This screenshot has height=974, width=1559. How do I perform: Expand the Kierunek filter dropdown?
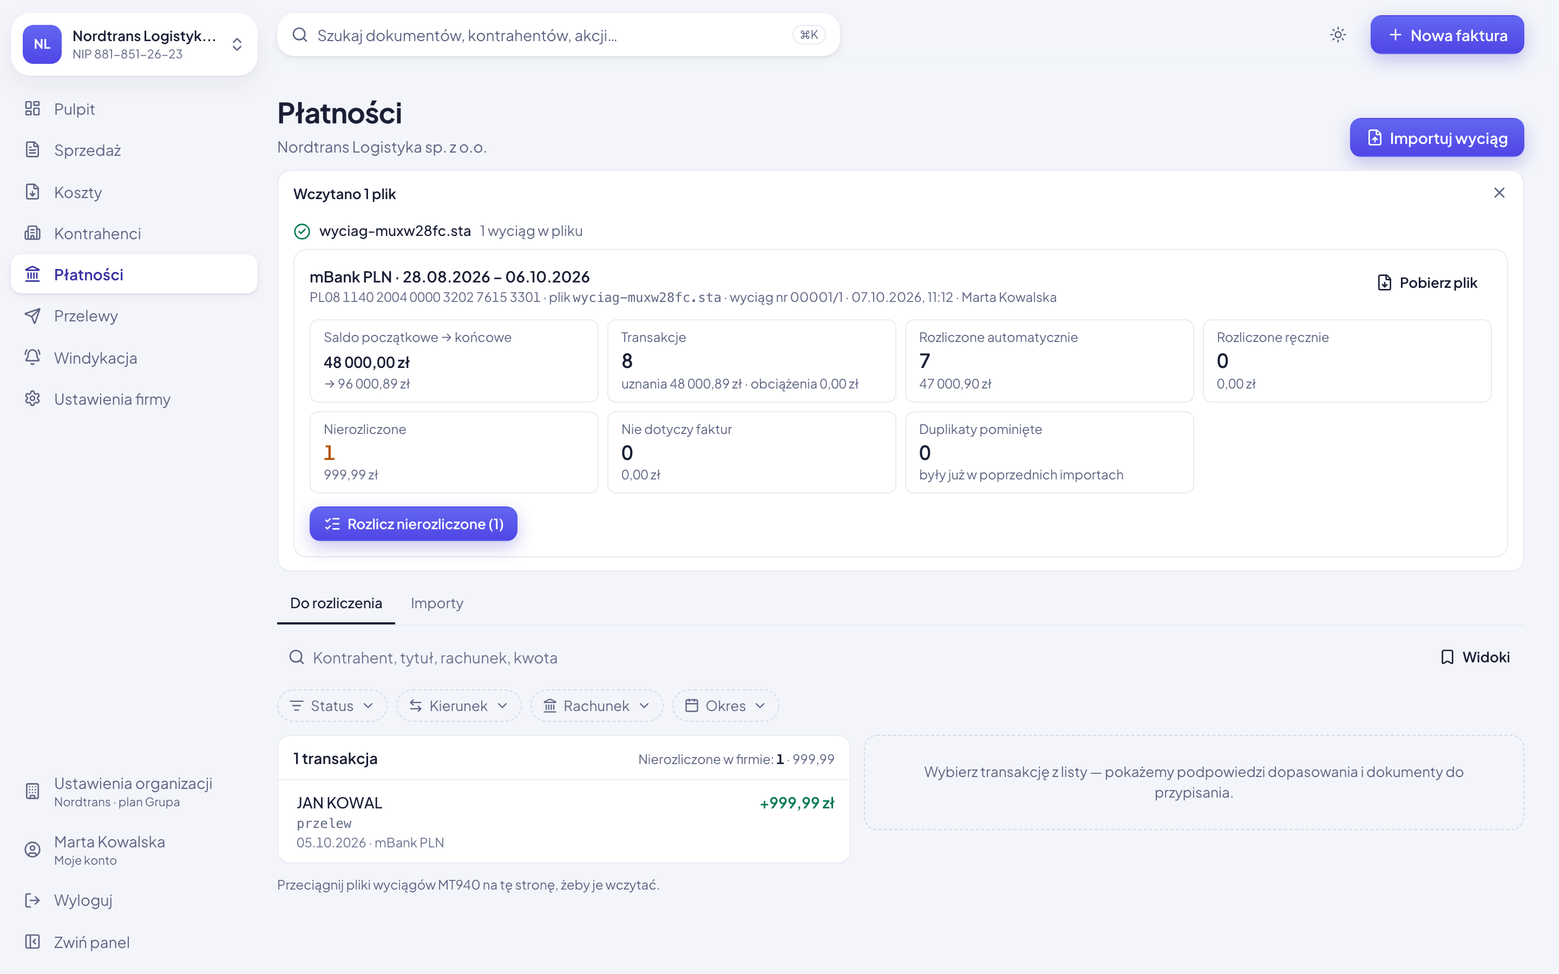458,706
